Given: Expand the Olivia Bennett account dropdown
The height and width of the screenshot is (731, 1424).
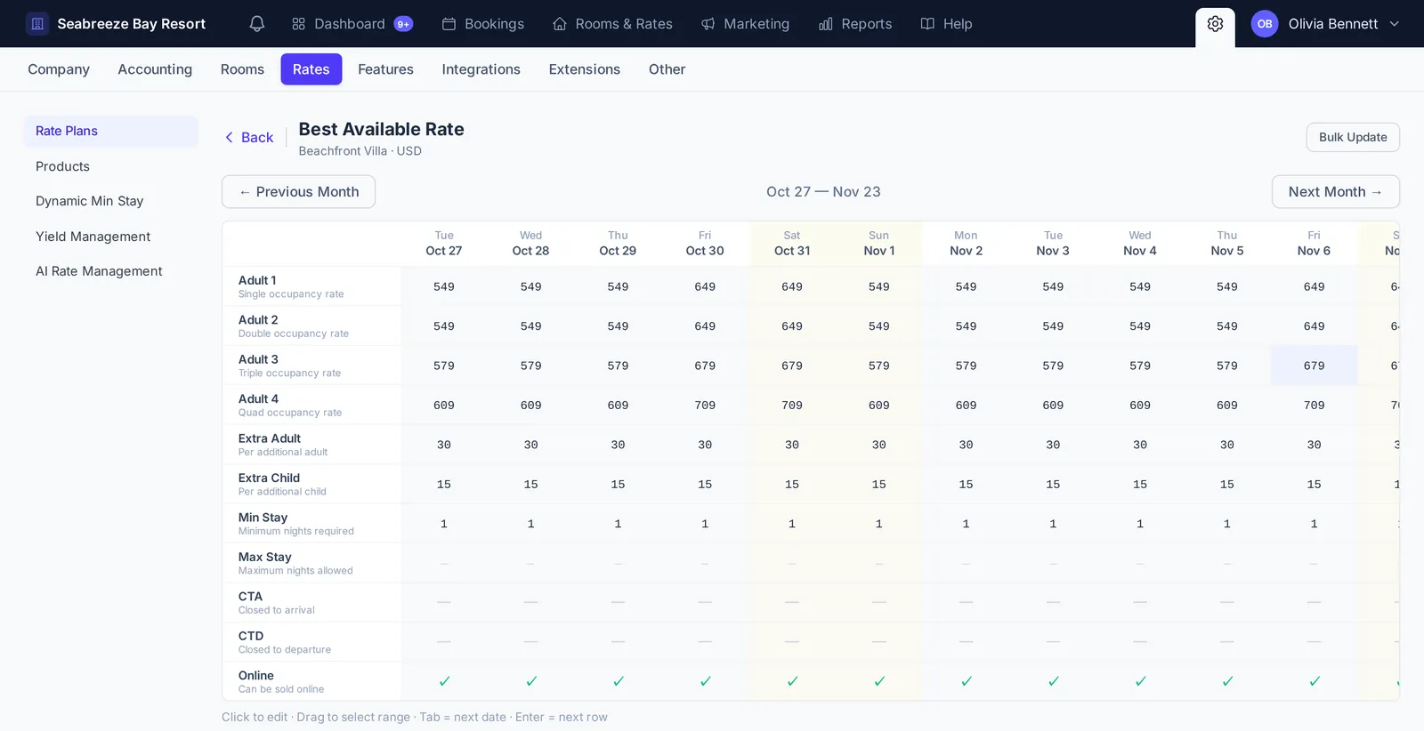Looking at the screenshot, I should coord(1326,24).
